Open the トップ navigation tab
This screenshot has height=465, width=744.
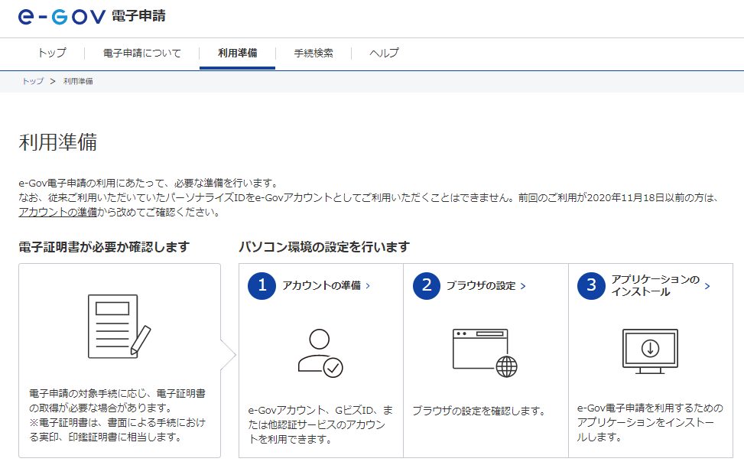[52, 53]
